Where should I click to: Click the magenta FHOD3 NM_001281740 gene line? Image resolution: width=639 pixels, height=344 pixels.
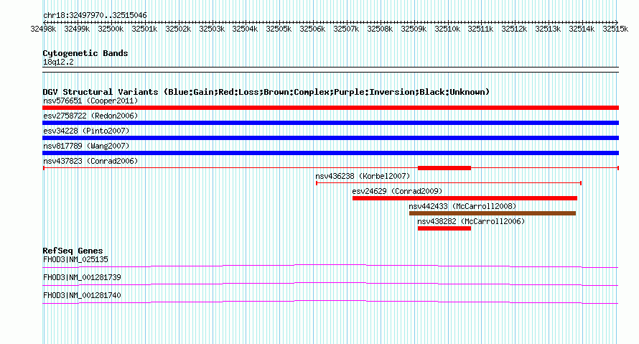click(330, 302)
